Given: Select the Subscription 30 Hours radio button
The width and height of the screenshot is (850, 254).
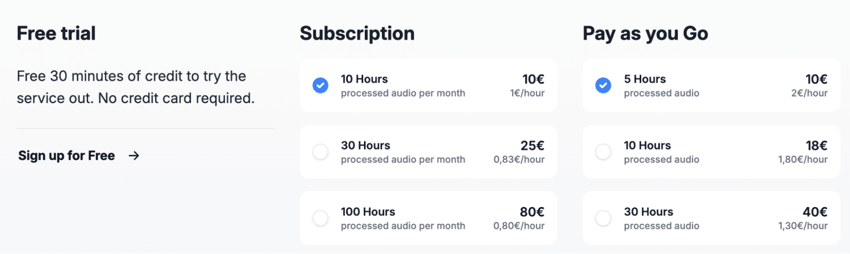Looking at the screenshot, I should coord(320,151).
